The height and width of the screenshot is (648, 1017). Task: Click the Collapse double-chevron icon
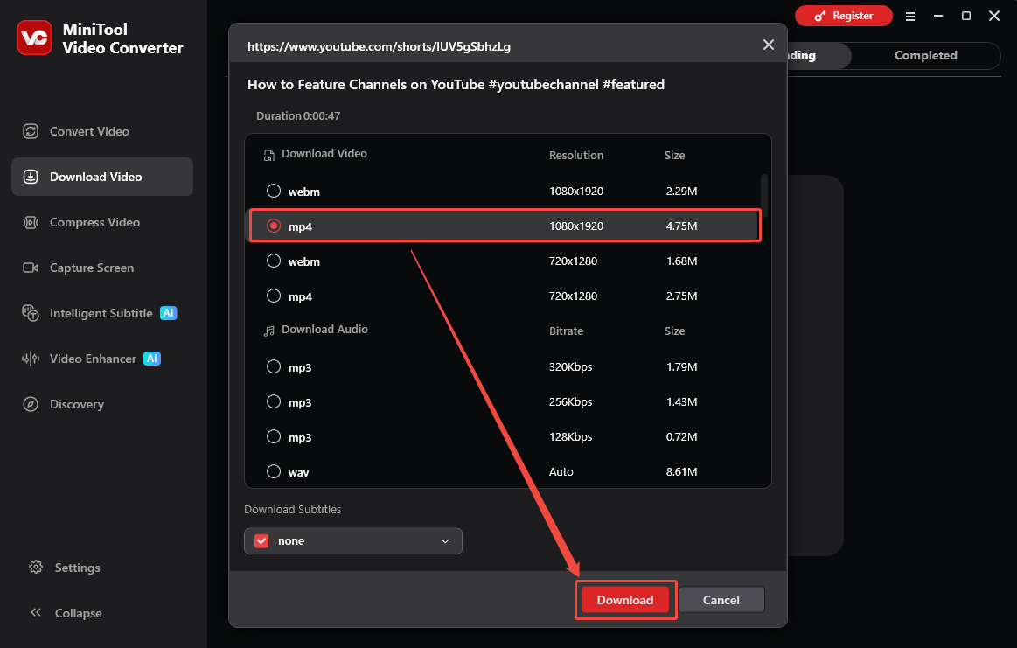[36, 612]
